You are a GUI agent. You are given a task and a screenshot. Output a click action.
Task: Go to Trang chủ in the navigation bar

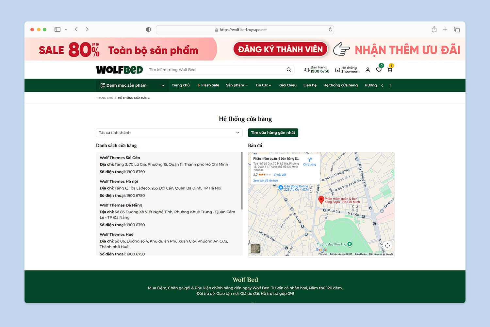tap(181, 85)
